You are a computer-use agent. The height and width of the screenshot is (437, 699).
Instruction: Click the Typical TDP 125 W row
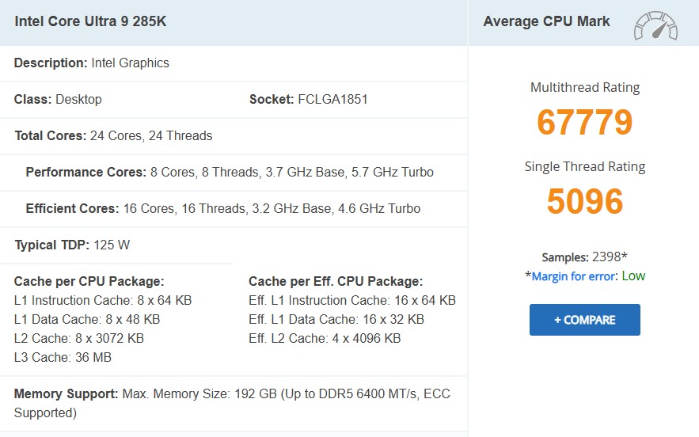[72, 245]
